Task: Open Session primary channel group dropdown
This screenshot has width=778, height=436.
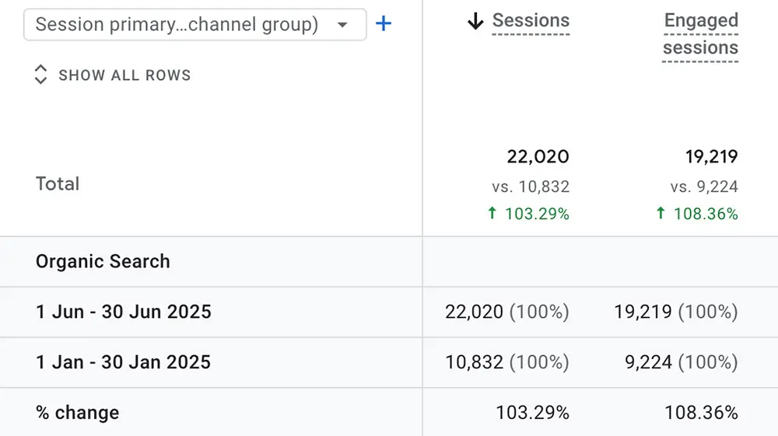Action: pyautogui.click(x=195, y=24)
